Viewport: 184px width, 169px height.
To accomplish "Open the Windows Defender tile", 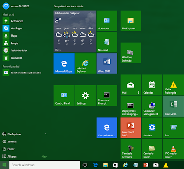I will tap(131, 53).
